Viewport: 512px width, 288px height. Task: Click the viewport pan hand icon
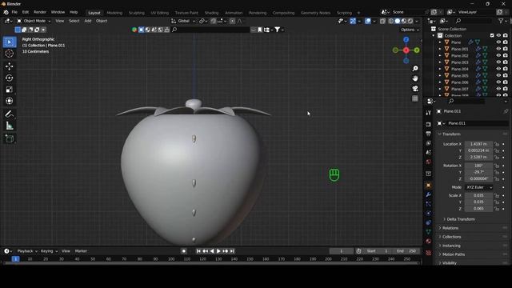[415, 78]
